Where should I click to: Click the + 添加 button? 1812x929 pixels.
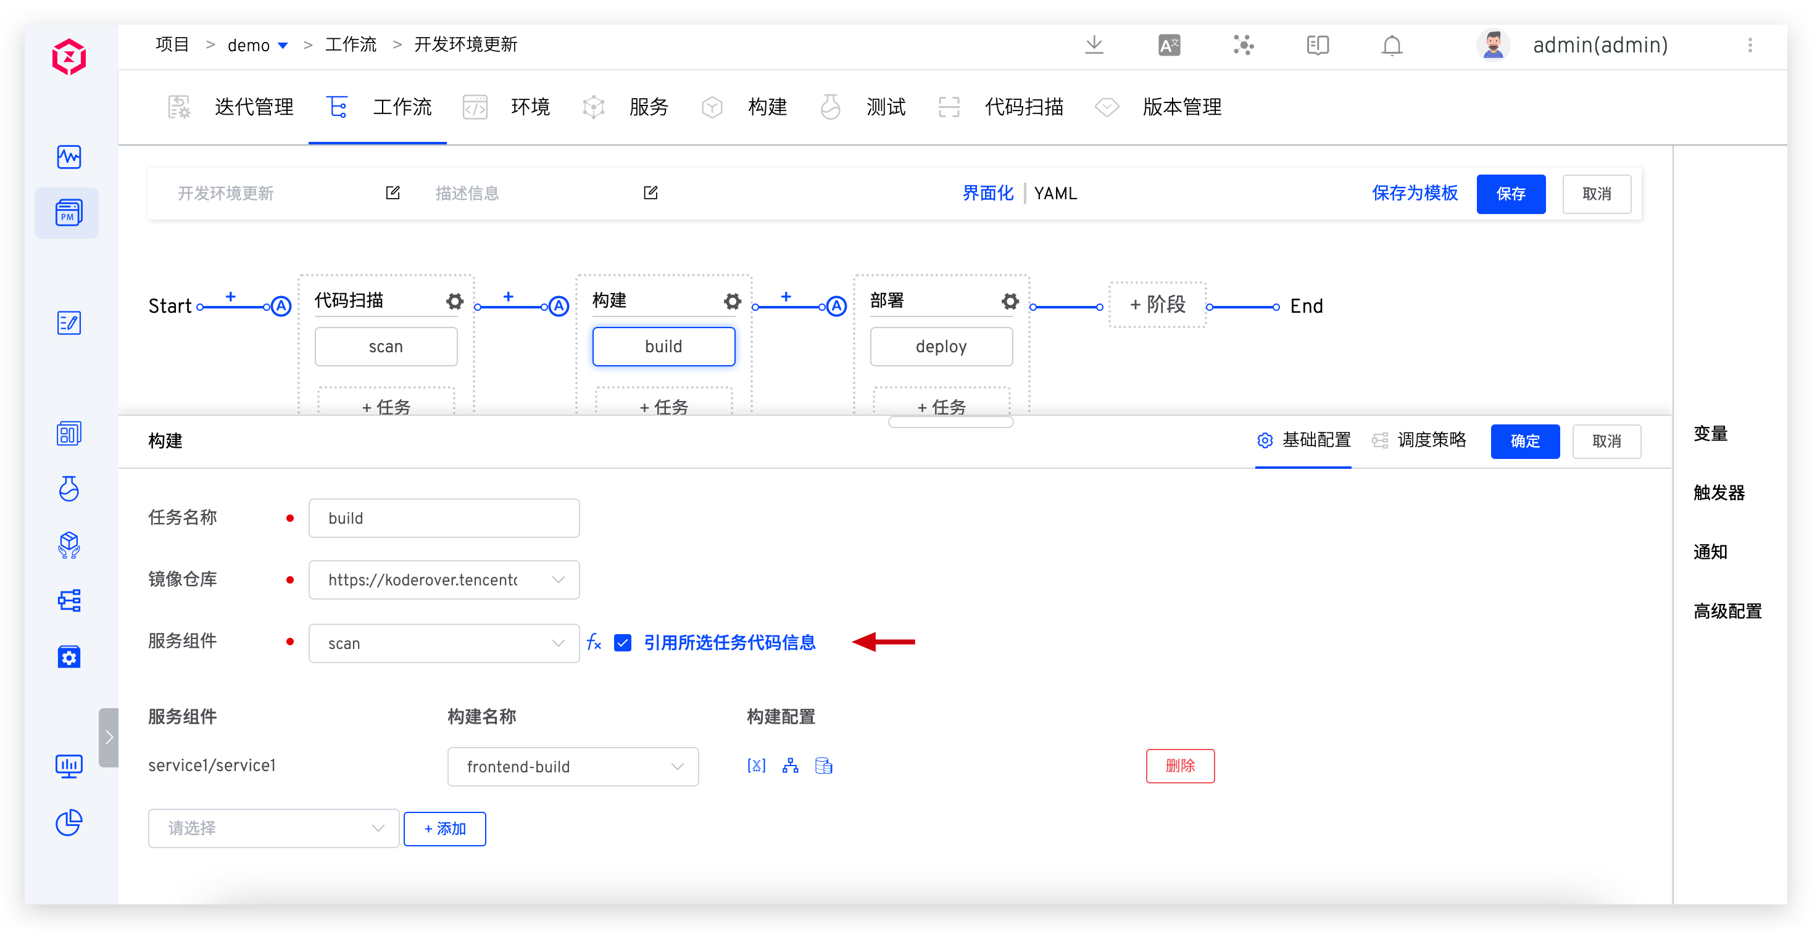click(x=444, y=829)
